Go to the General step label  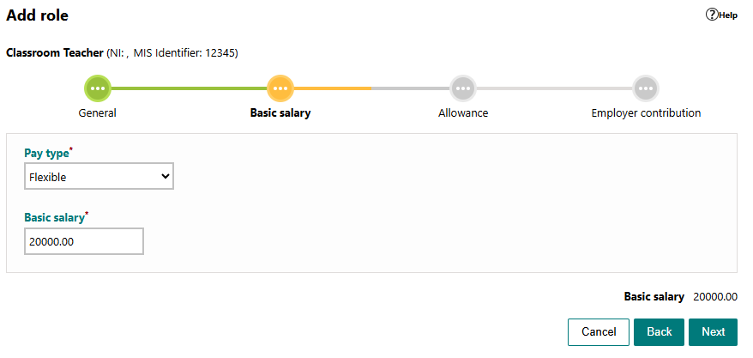(x=98, y=113)
